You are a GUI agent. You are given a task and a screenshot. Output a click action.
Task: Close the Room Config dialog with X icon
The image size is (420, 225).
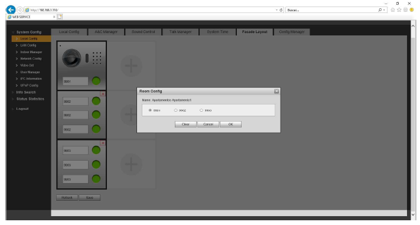pos(276,92)
